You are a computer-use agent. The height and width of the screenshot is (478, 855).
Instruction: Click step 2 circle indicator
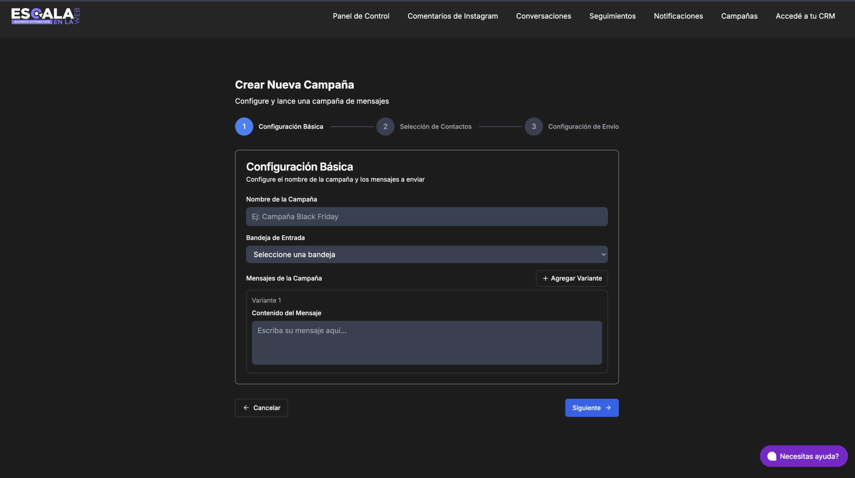pos(385,127)
